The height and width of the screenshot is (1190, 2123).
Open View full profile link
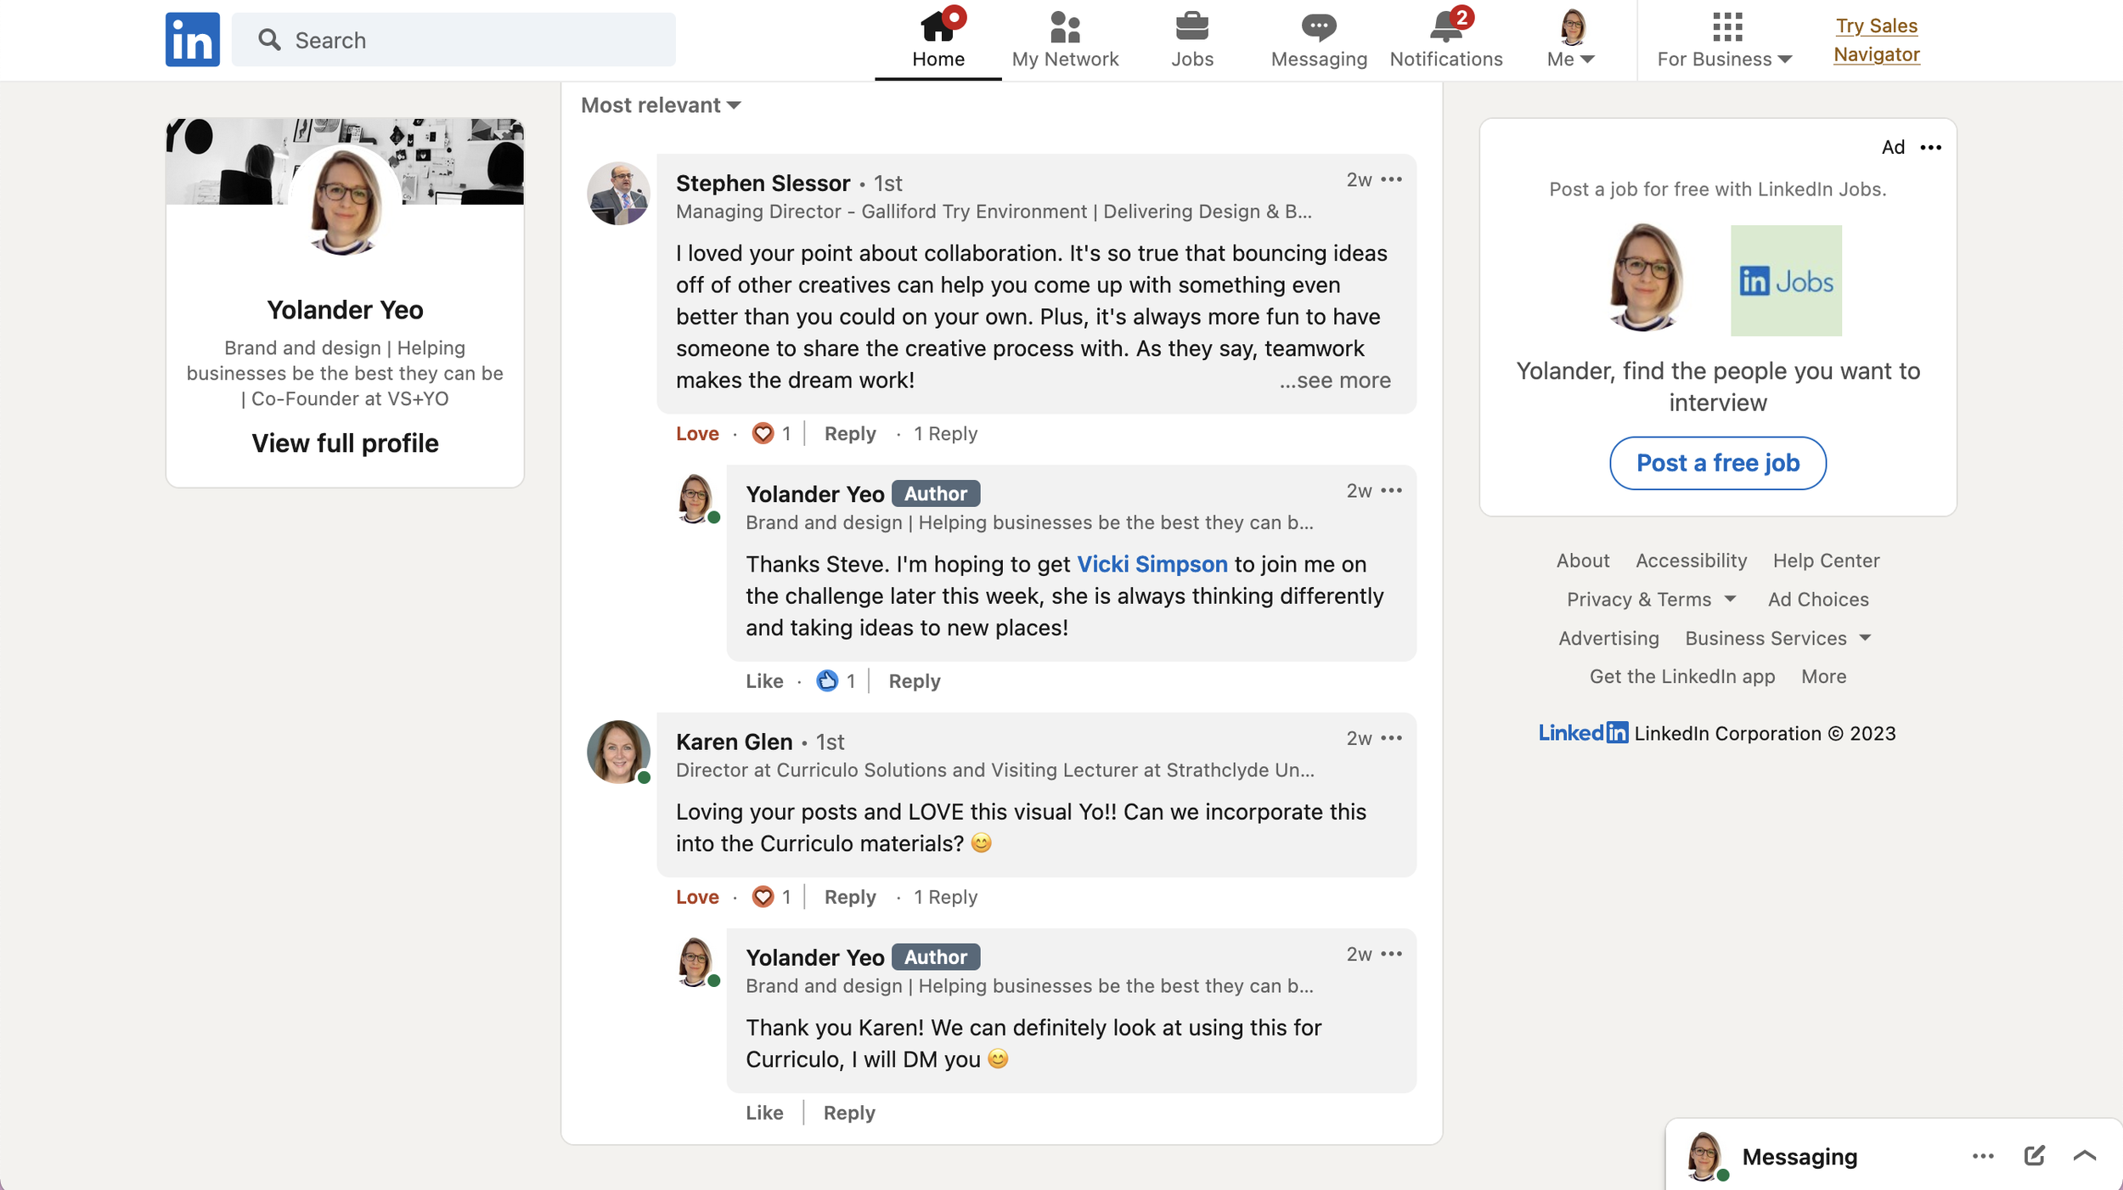(345, 443)
